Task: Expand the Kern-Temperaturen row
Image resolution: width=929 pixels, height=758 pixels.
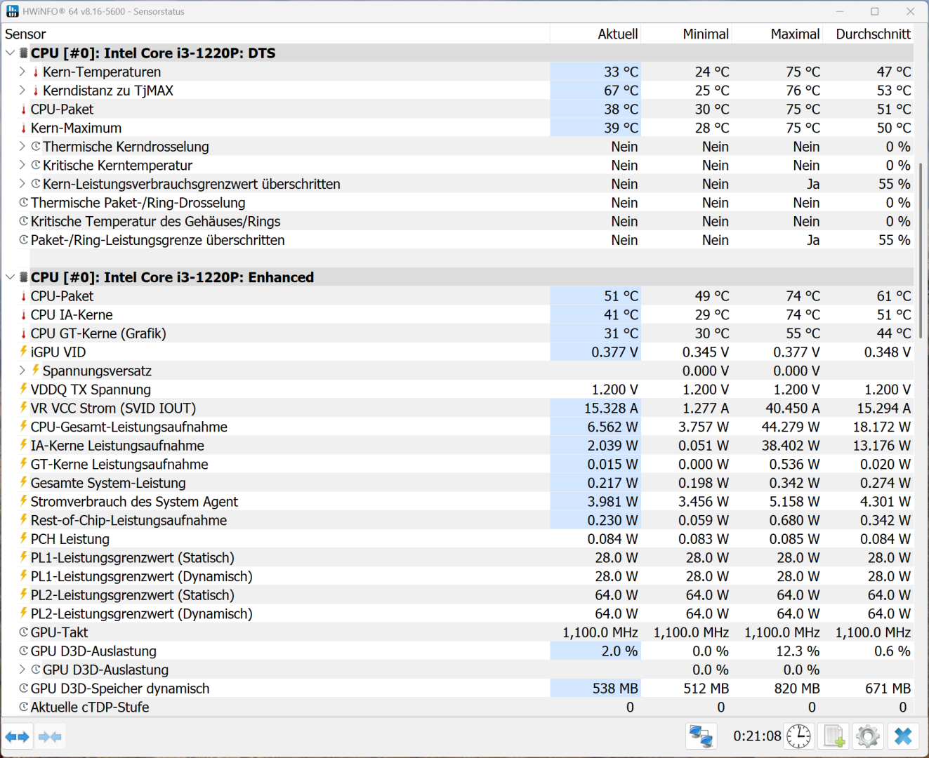Action: 22,72
